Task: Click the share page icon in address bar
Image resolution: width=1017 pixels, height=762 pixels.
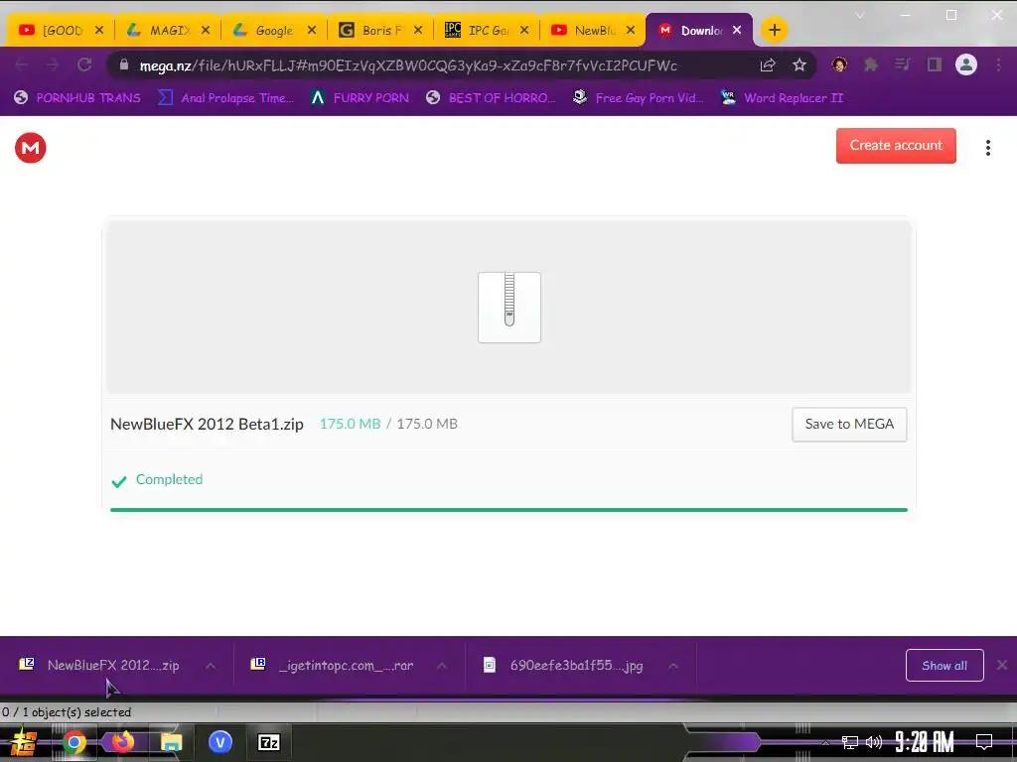Action: pyautogui.click(x=768, y=64)
